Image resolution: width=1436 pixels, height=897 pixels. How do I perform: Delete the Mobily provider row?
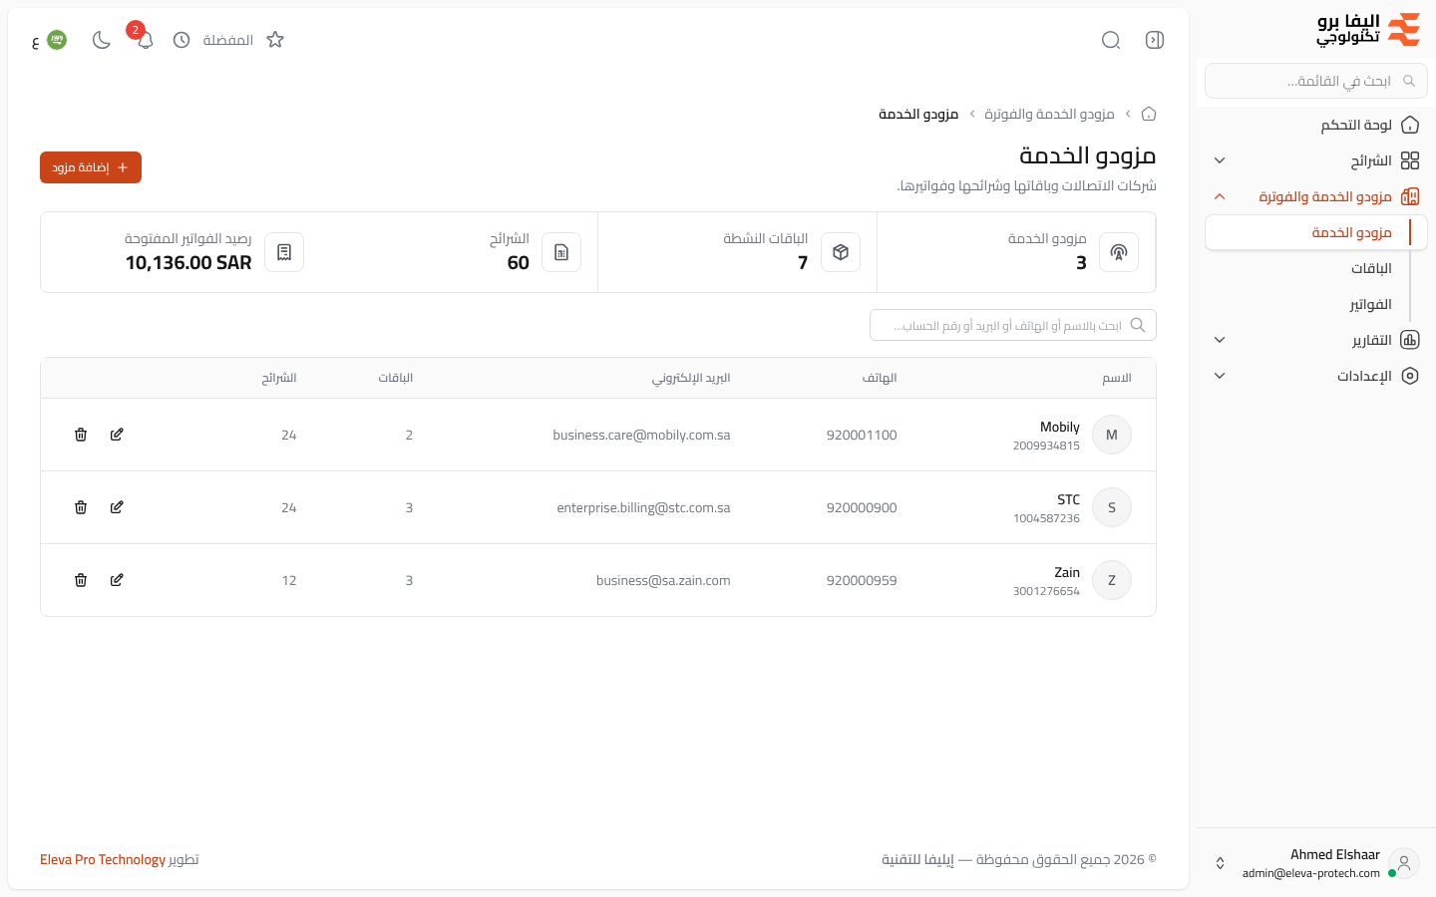(x=81, y=435)
